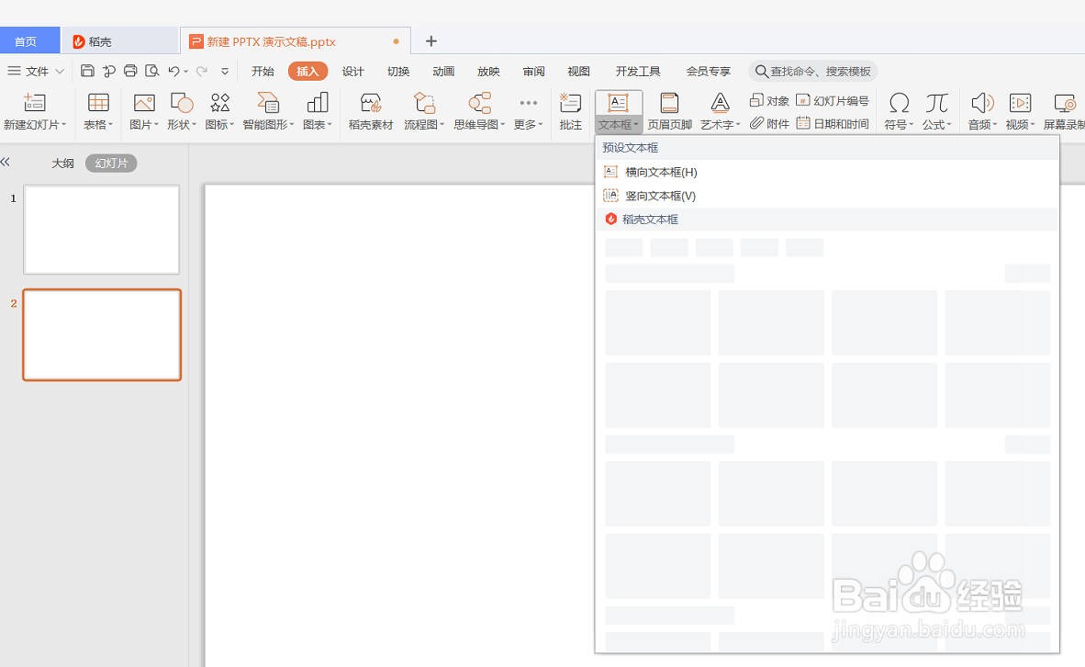The image size is (1085, 667).
Task: Click the Redo arrow icon
Action: tap(201, 71)
